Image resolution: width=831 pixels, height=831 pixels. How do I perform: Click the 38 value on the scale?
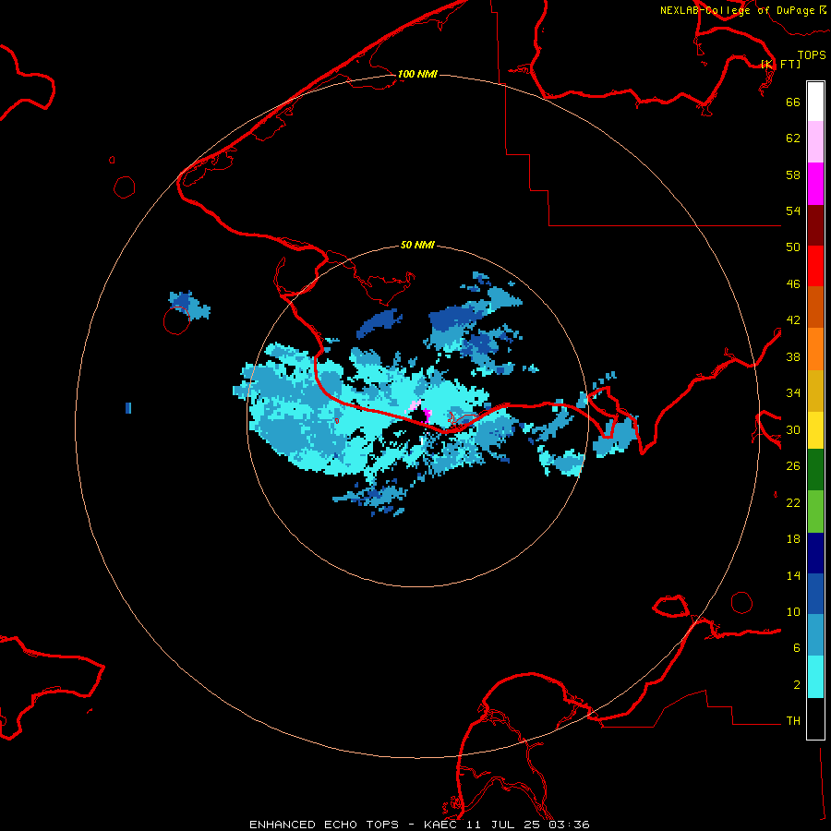click(x=793, y=357)
